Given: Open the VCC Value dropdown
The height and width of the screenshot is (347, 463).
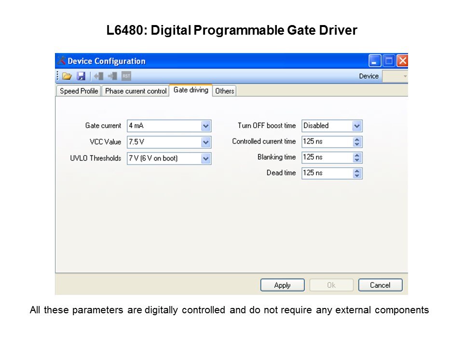Looking at the screenshot, I should pos(206,142).
